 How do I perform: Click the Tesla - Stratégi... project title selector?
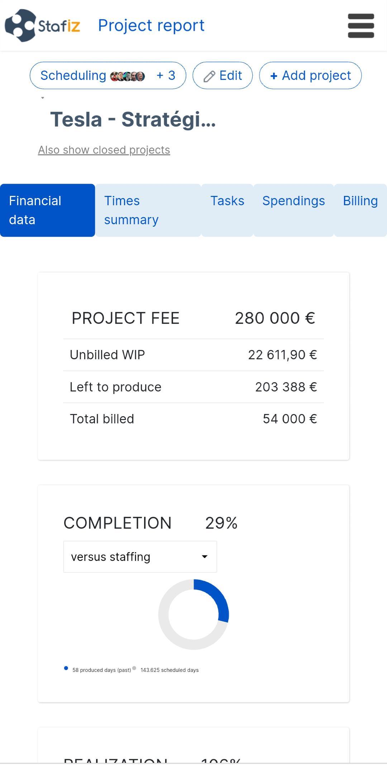coord(133,119)
